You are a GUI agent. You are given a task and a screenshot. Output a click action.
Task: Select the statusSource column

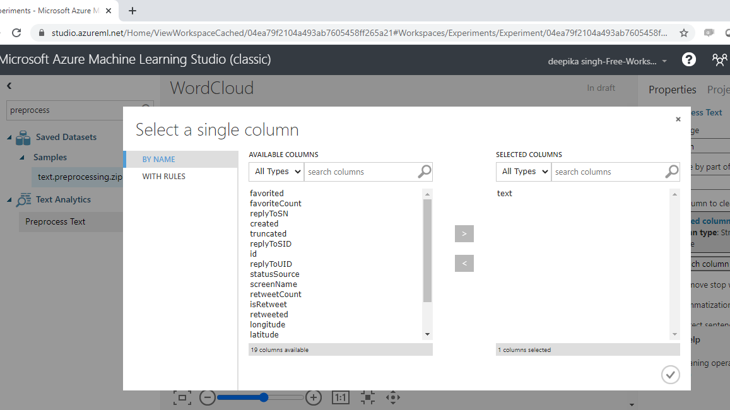coord(274,274)
